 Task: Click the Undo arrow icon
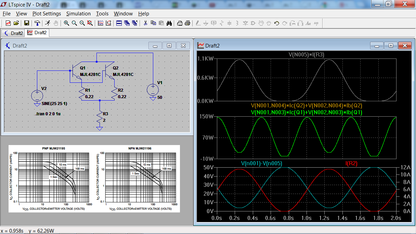[277, 23]
